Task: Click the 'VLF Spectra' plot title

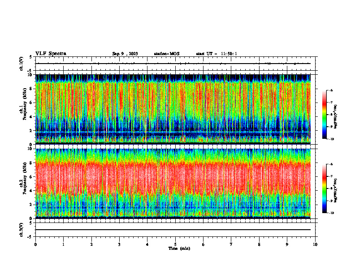Action: point(51,54)
